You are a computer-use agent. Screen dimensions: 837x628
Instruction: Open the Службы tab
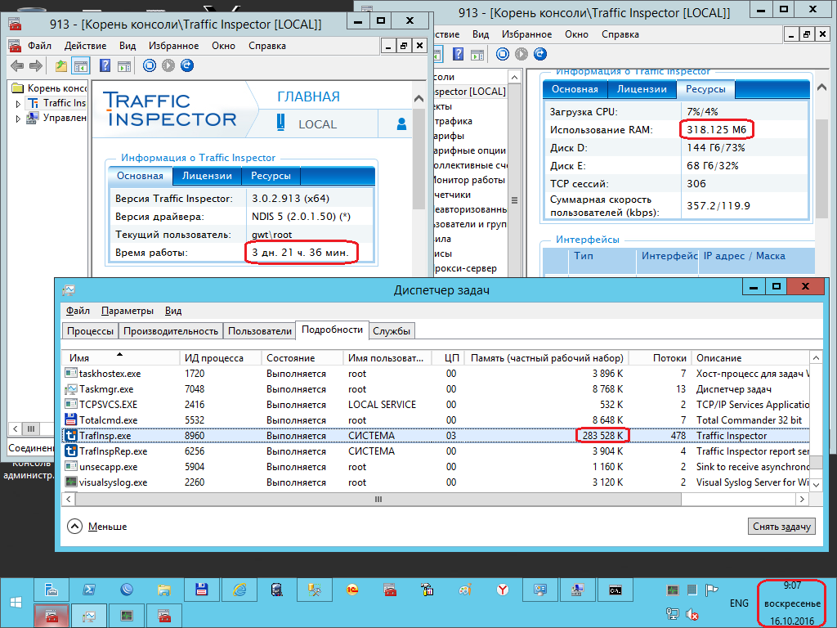392,331
